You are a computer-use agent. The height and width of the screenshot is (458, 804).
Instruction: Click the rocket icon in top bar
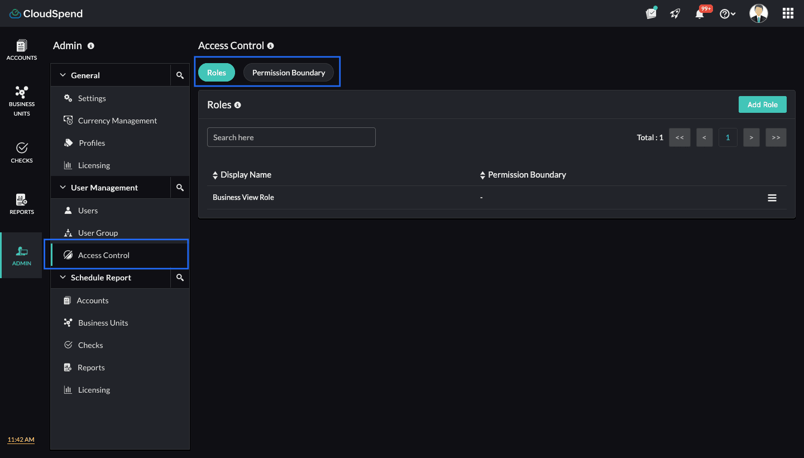coord(675,14)
